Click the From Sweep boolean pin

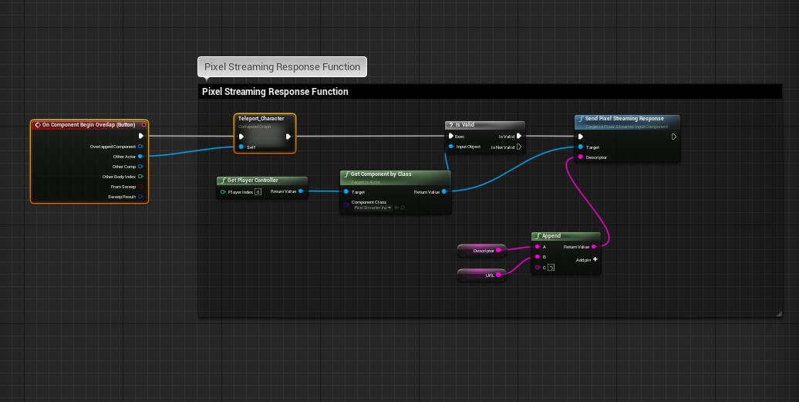click(x=140, y=187)
